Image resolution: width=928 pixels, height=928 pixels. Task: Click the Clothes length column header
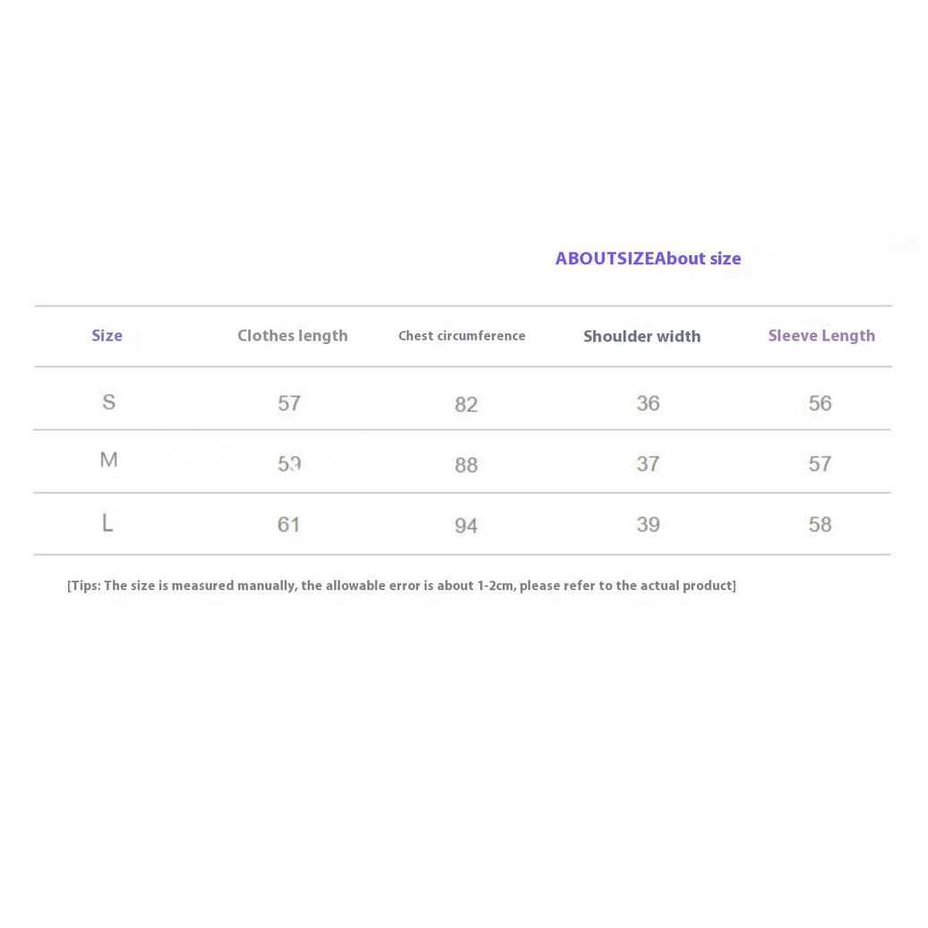click(x=292, y=336)
